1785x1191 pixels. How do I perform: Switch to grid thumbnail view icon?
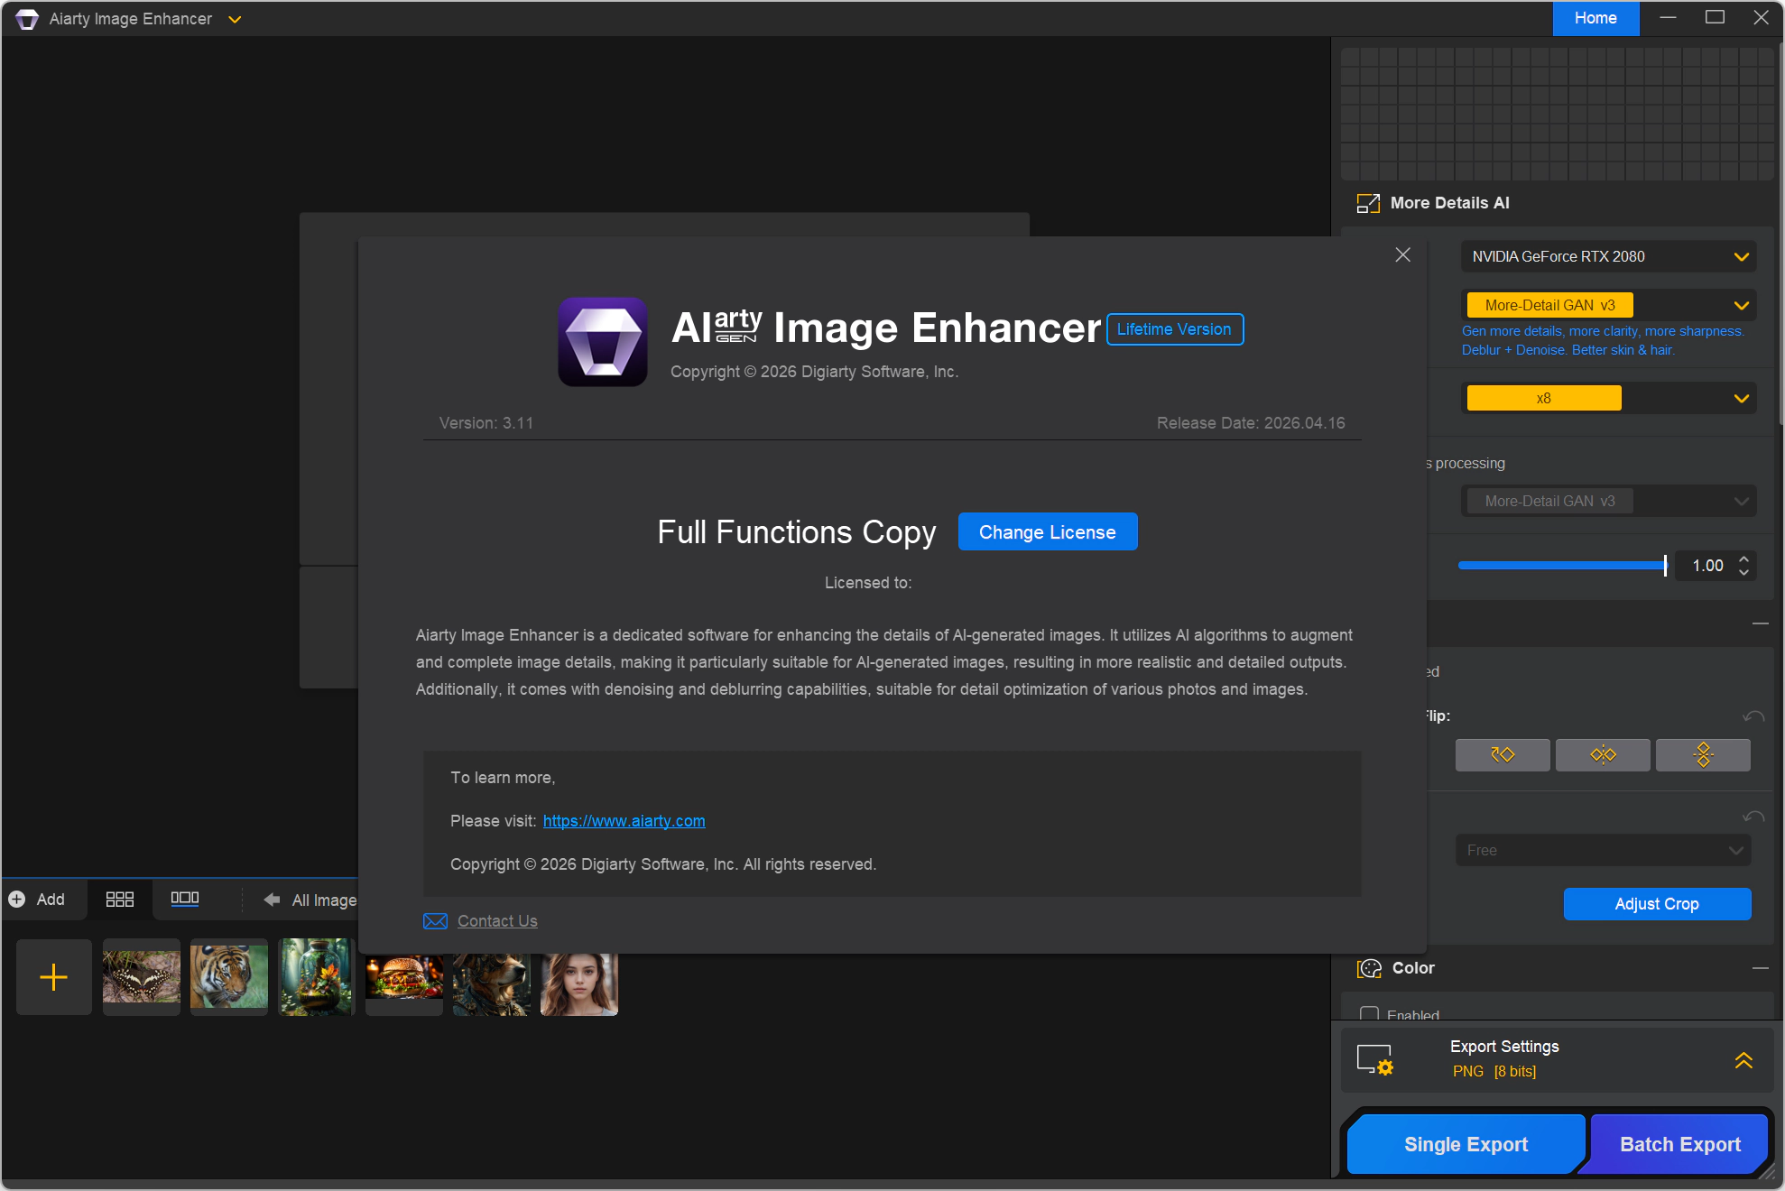(x=119, y=899)
